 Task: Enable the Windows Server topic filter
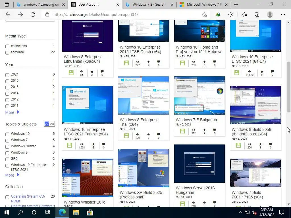tap(7, 147)
